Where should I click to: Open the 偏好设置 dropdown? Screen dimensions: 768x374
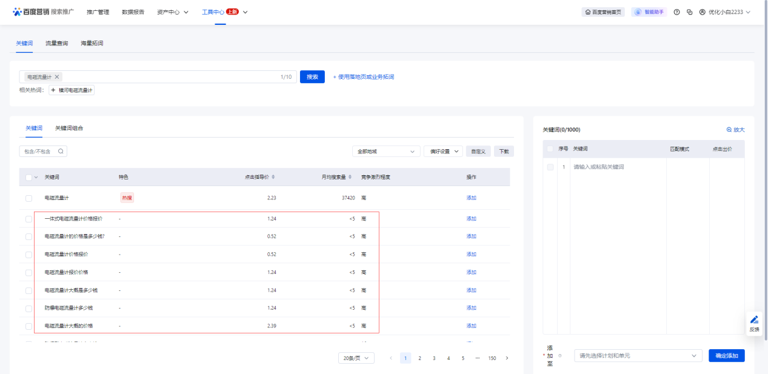click(x=443, y=152)
